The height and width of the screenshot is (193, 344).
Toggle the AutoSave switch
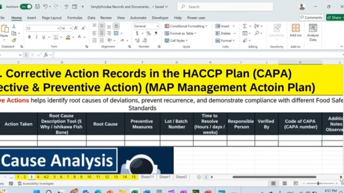point(26,7)
